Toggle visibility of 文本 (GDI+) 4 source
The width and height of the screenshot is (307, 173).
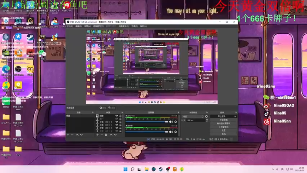[x=117, y=125]
